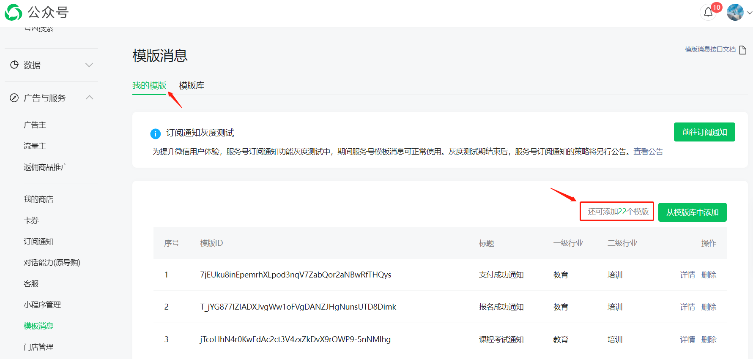Collapse the 广告与服务 section chevron
753x359 pixels.
click(89, 98)
